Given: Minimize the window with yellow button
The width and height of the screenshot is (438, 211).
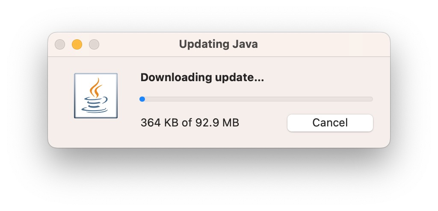Looking at the screenshot, I should 77,44.
